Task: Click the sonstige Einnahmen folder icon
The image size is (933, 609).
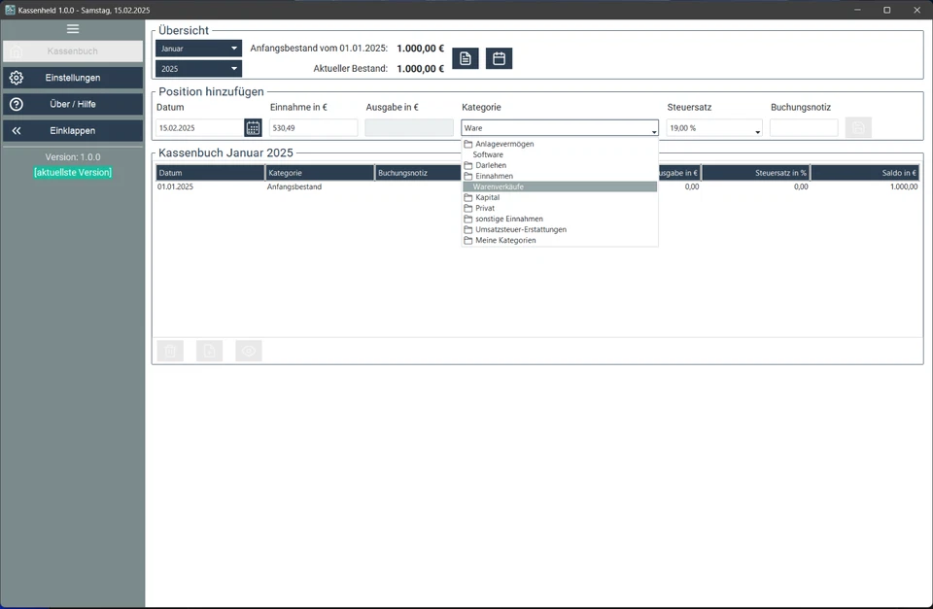Action: point(468,219)
